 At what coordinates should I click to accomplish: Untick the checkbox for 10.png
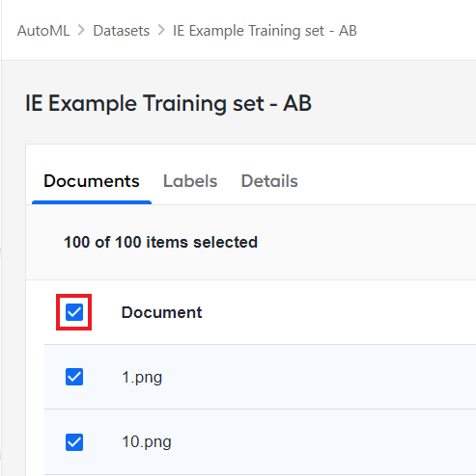pos(74,442)
